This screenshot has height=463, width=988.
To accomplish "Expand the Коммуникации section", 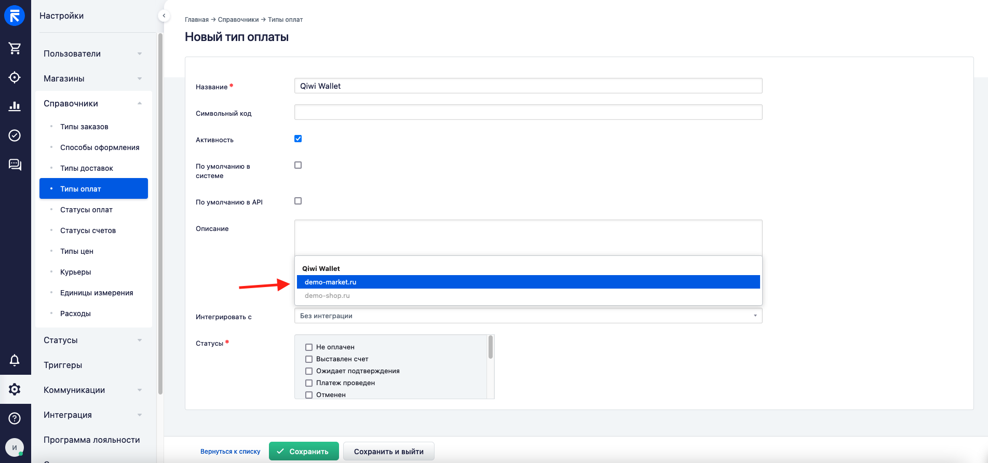I will (93, 390).
